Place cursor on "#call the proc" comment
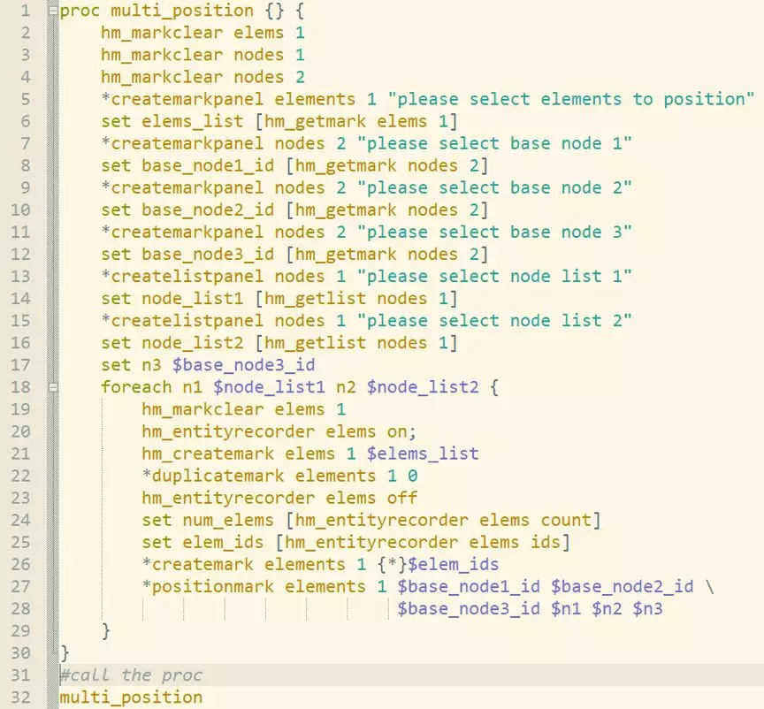 pos(131,675)
